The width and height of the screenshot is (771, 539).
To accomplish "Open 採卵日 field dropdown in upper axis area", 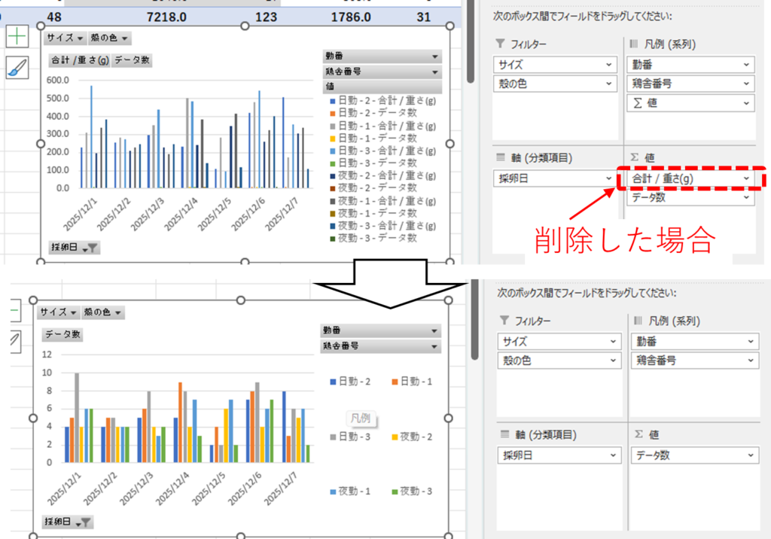I will pyautogui.click(x=609, y=178).
